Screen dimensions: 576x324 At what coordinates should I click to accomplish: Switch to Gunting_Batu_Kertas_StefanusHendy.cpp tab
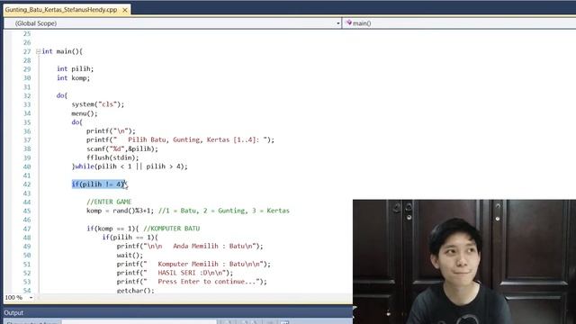pos(61,10)
